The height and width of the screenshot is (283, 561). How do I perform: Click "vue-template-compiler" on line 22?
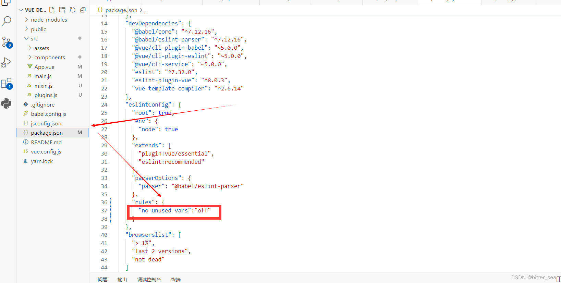[170, 88]
